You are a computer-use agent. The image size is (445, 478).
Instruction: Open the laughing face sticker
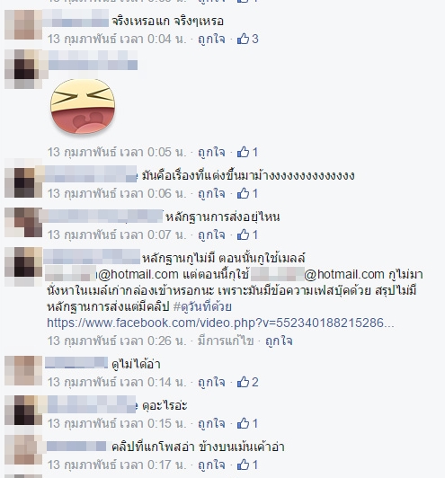tap(83, 106)
